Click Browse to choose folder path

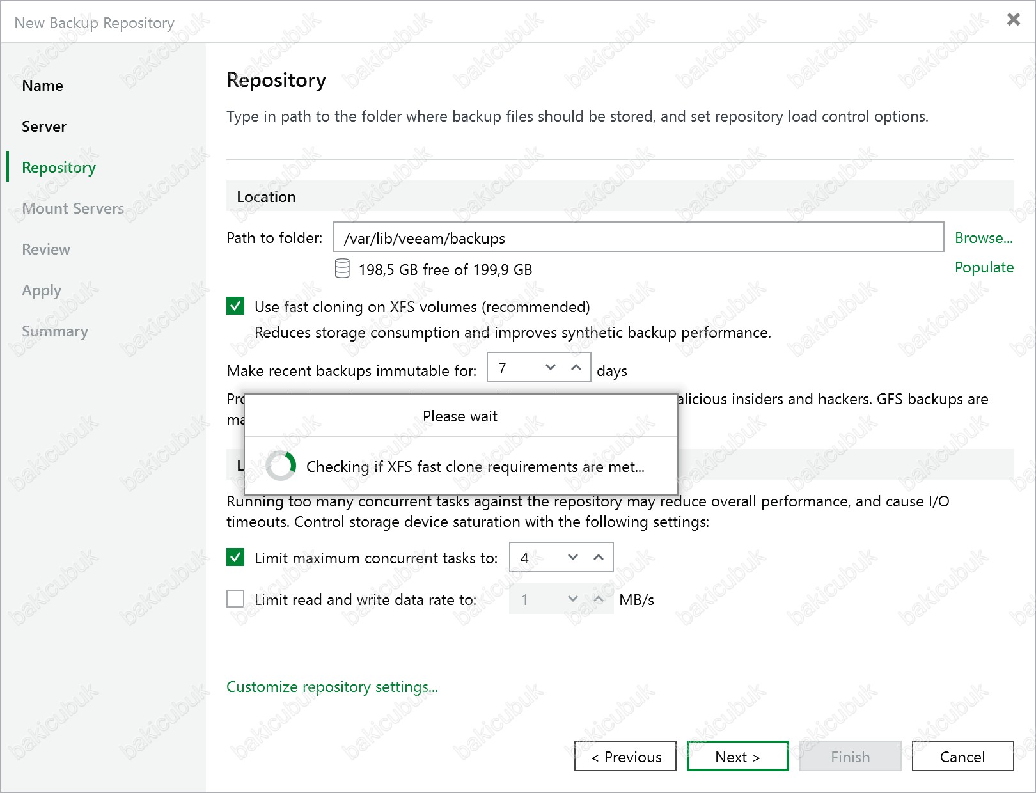[x=983, y=238]
